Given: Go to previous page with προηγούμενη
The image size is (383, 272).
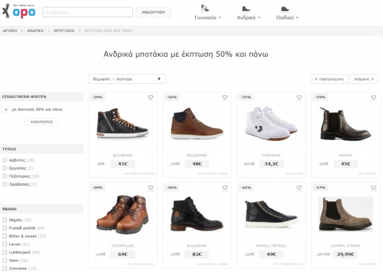Looking at the screenshot, I should 329,79.
